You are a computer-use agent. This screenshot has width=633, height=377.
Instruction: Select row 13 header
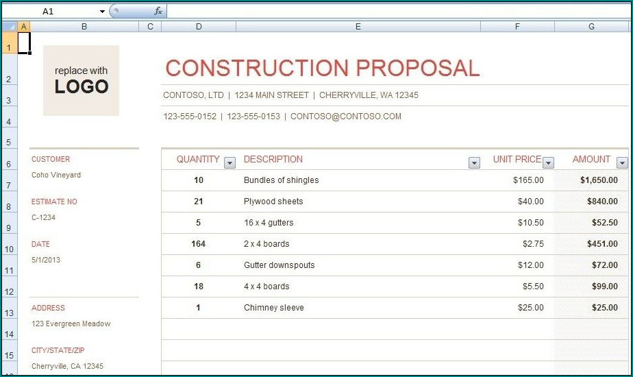10,308
